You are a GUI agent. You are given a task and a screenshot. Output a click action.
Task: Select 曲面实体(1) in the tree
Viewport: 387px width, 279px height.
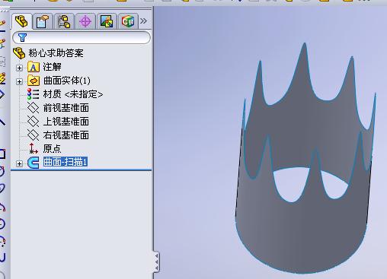67,81
